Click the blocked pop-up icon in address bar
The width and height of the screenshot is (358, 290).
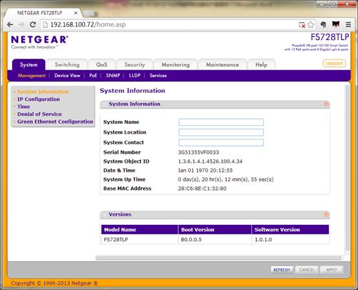tap(302, 25)
